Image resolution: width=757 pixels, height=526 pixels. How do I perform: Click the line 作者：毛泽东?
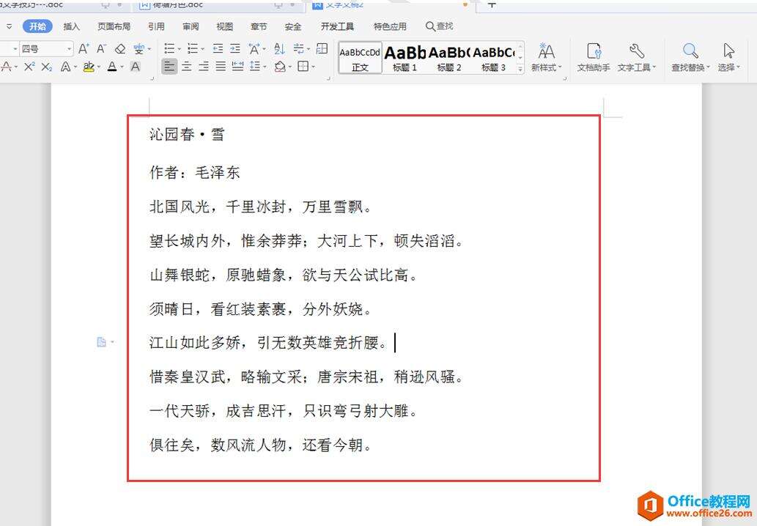(194, 172)
